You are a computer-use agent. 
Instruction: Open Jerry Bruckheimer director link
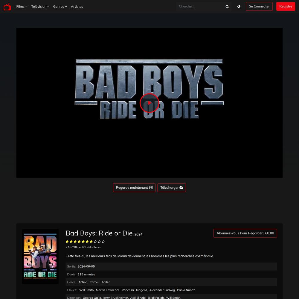click(115, 298)
